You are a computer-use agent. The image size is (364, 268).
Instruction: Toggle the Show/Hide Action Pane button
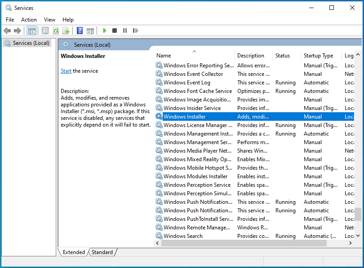pos(90,31)
